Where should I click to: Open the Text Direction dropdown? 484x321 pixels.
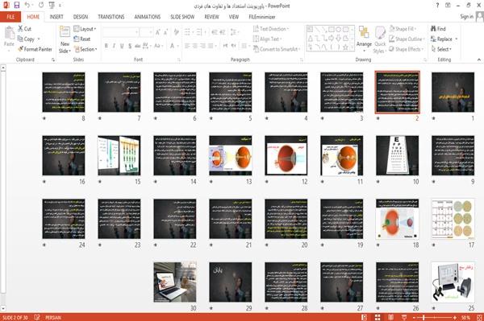tap(271, 29)
